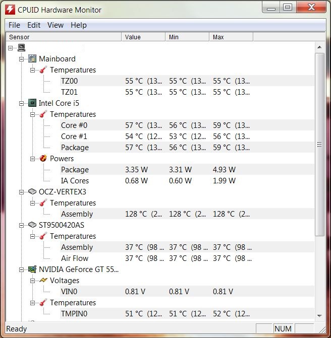This screenshot has width=331, height=338.
Task: Click the NVIDIA Temperatures thermometer icon
Action: [x=43, y=302]
